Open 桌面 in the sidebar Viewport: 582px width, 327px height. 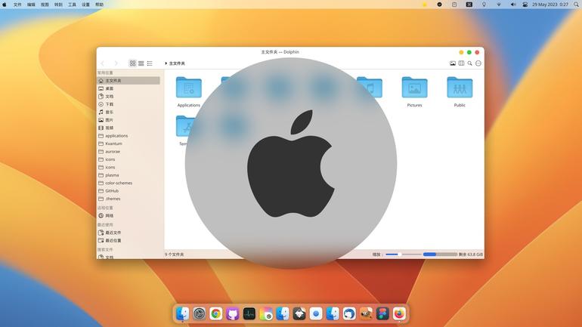[128, 88]
